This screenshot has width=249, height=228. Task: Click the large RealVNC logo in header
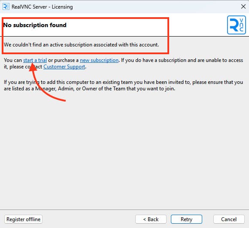pyautogui.click(x=237, y=25)
